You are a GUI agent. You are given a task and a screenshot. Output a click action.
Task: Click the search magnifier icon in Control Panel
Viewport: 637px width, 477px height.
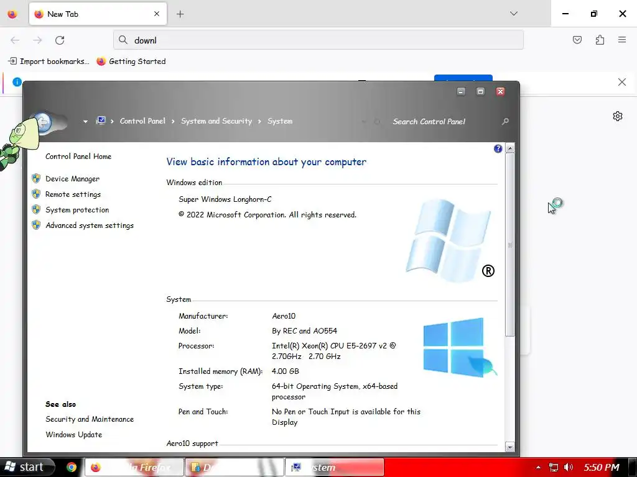505,122
